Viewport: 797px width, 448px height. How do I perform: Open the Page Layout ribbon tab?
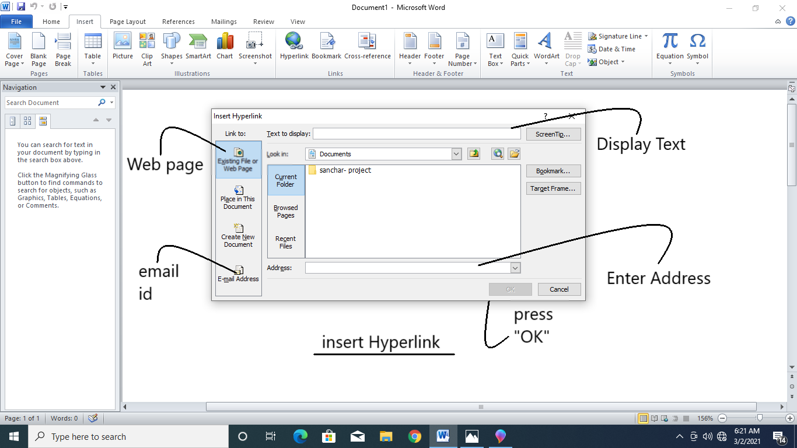128,22
